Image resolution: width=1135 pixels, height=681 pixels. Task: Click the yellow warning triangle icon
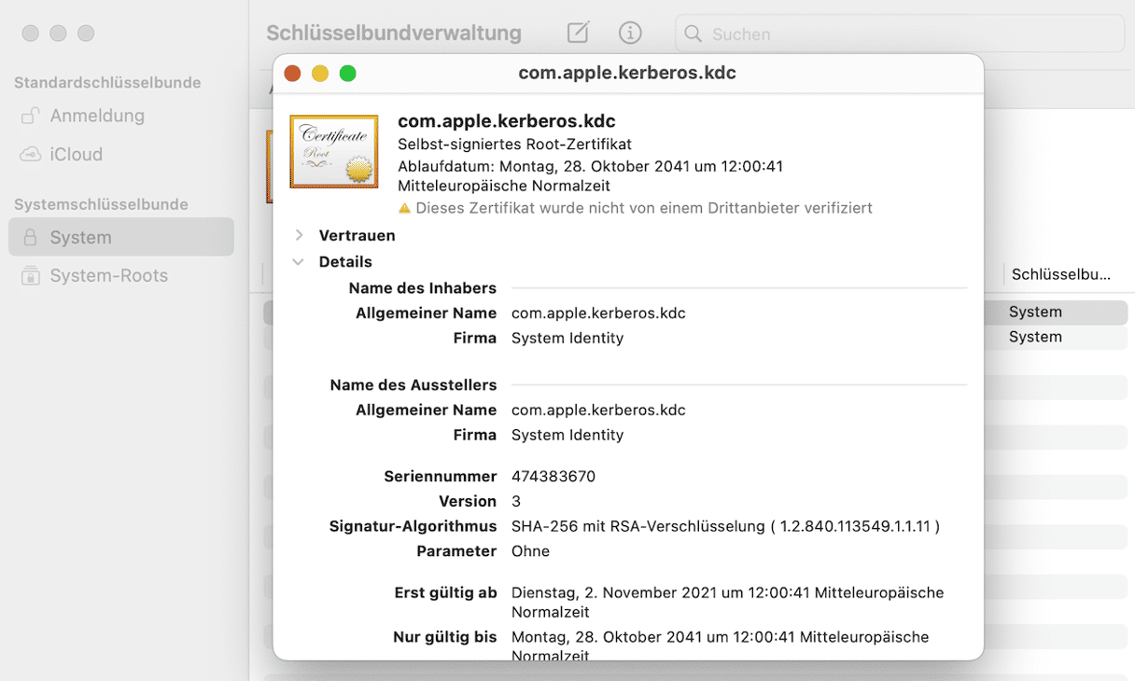(x=404, y=208)
